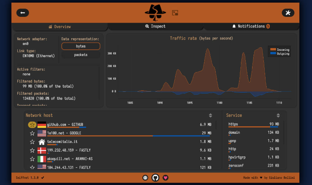Open the website globe icon in footer
Image resolution: width=312 pixels, height=185 pixels.
145,177
